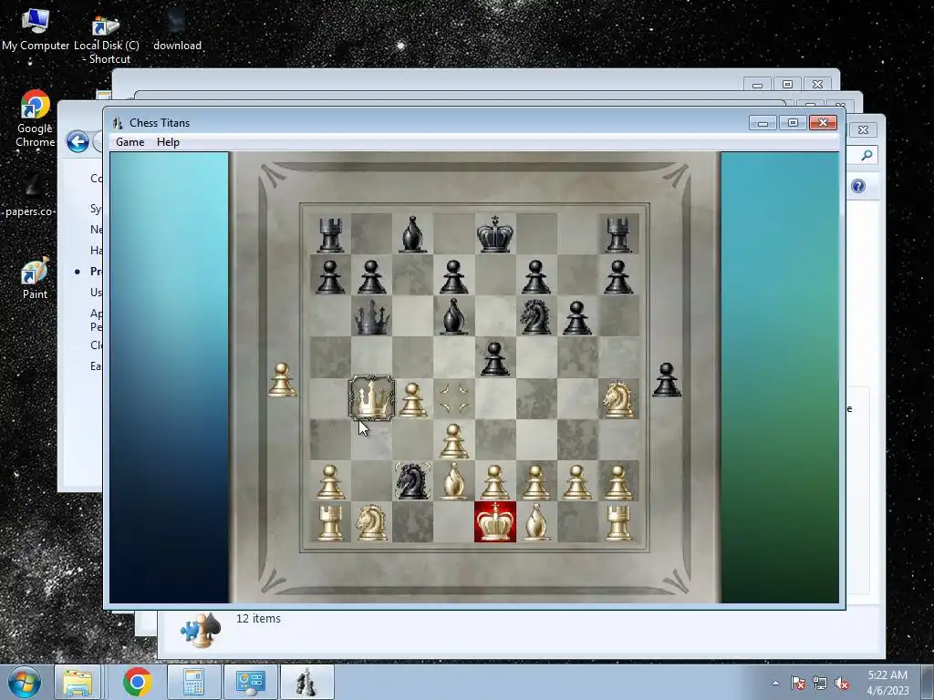Viewport: 934px width, 700px height.
Task: Click the black pawn on g6
Action: coord(577,317)
